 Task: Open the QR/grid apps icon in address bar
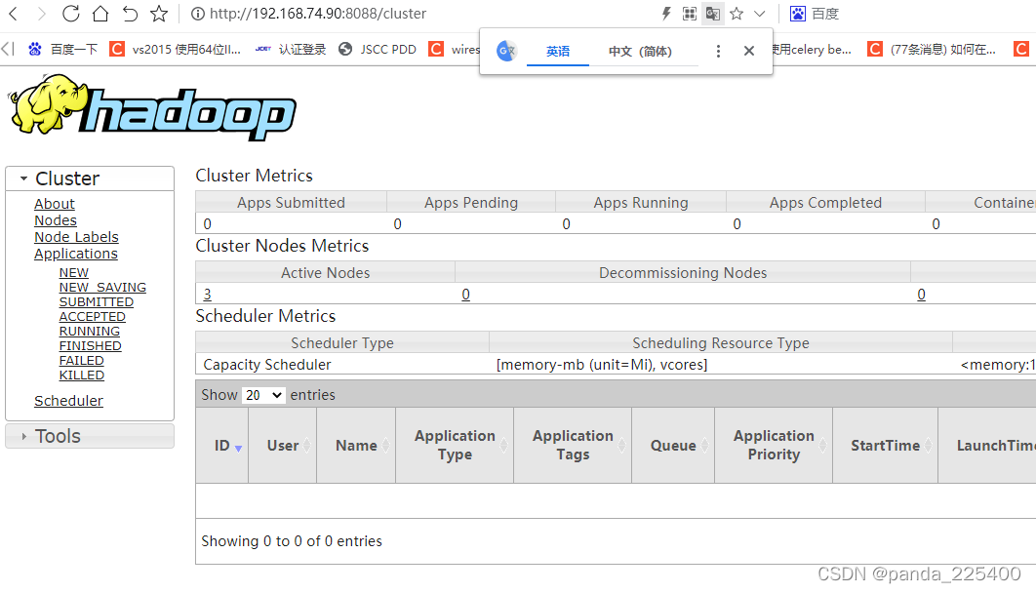click(689, 14)
